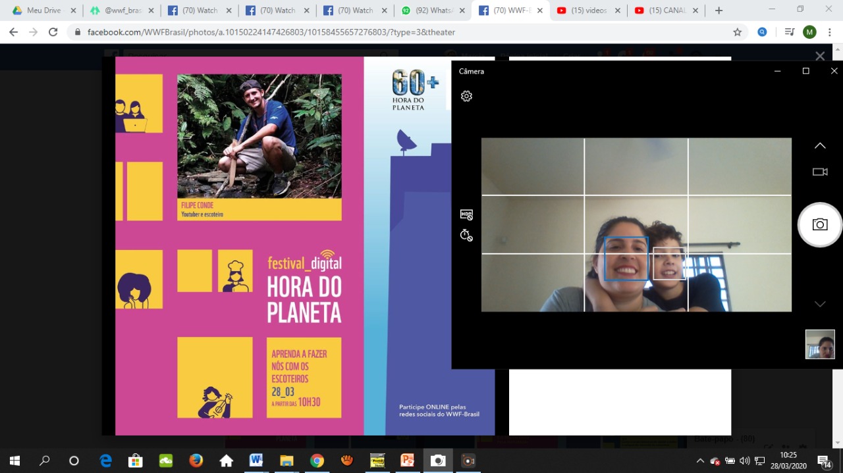Screen dimensions: 843x473
Task: Open the notification center with 14 alerts
Action: [824, 461]
